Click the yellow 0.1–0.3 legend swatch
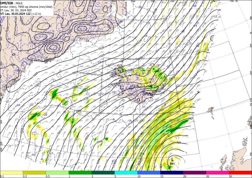Viewport: 252px width, 178px height. click(12, 172)
